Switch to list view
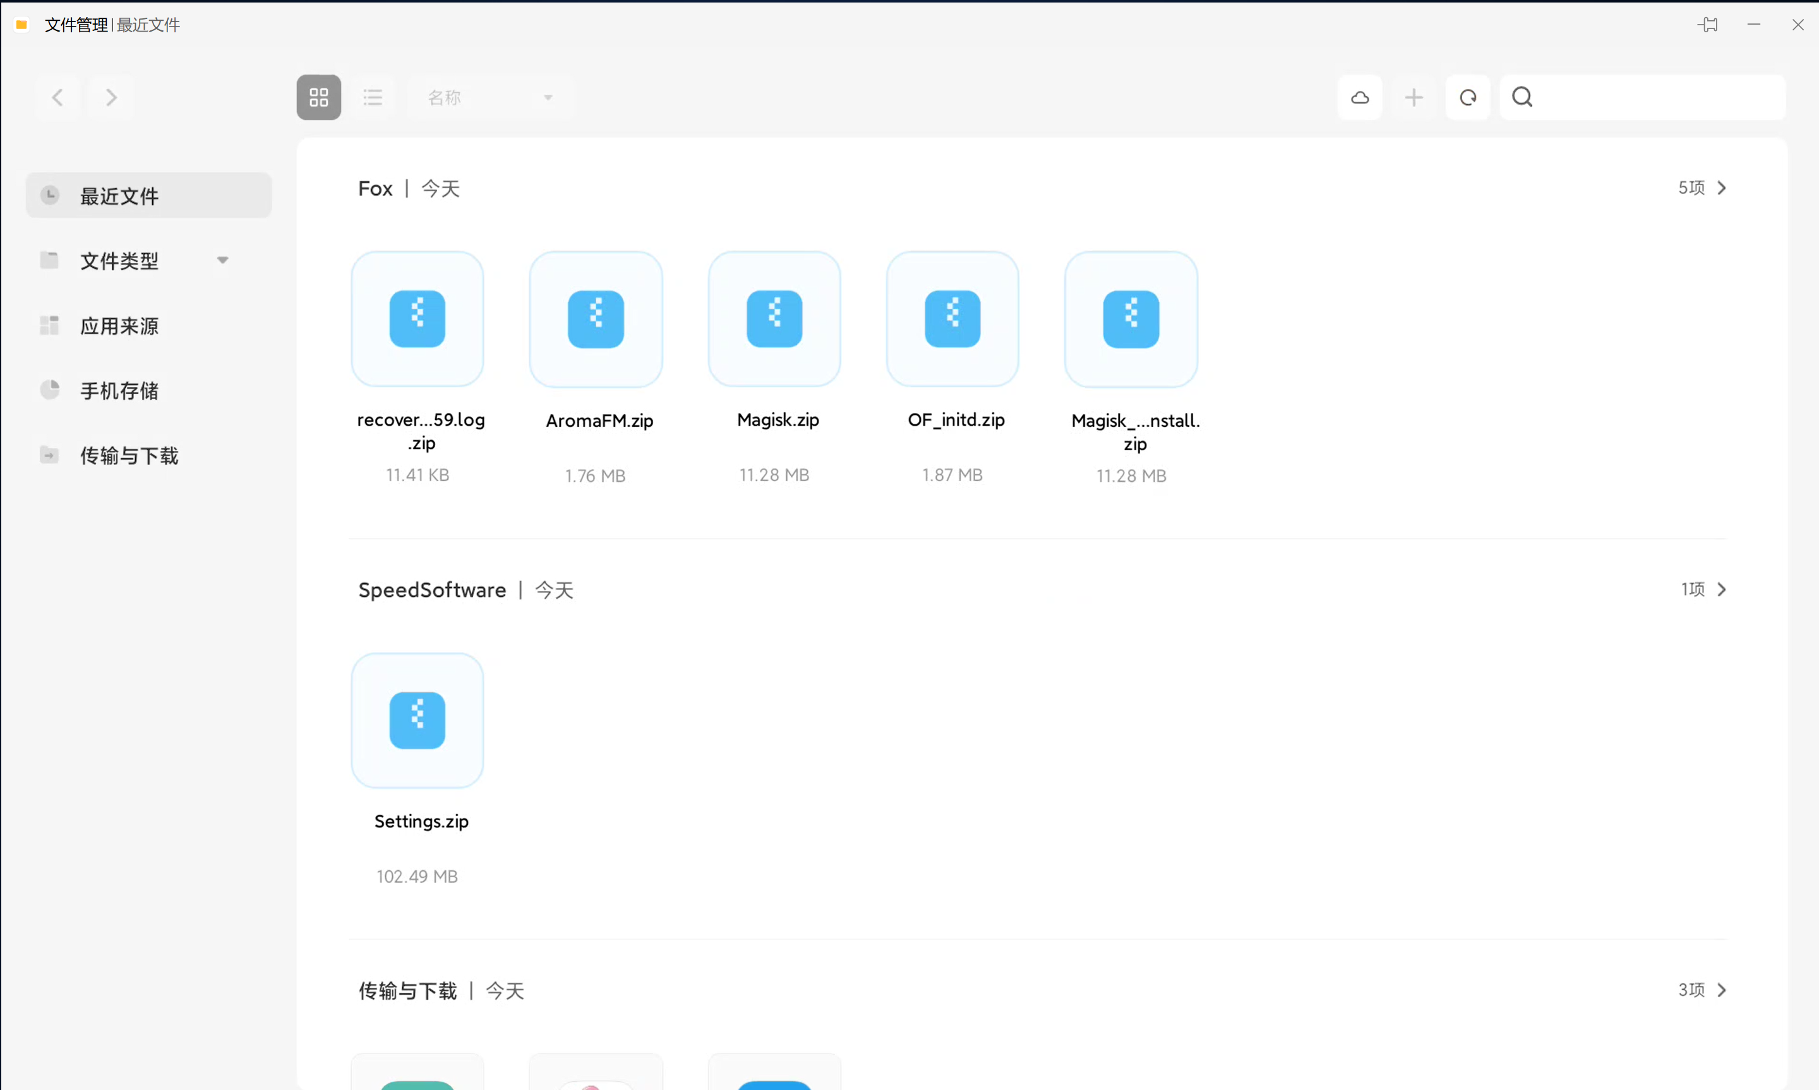The height and width of the screenshot is (1090, 1819). tap(372, 97)
